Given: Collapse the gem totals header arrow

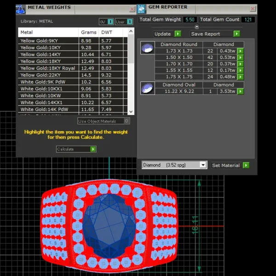Looking at the screenshot, I should (x=197, y=27).
